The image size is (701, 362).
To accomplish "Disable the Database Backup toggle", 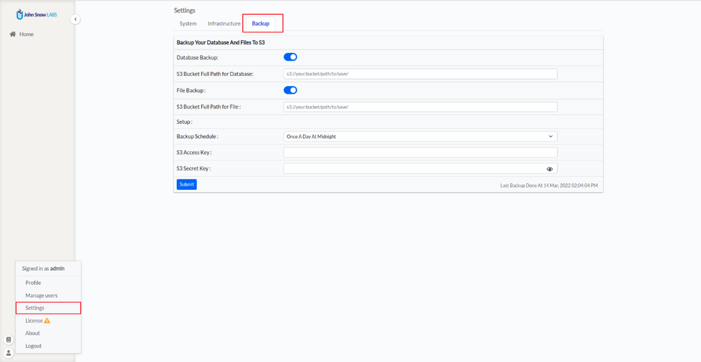I will (290, 57).
